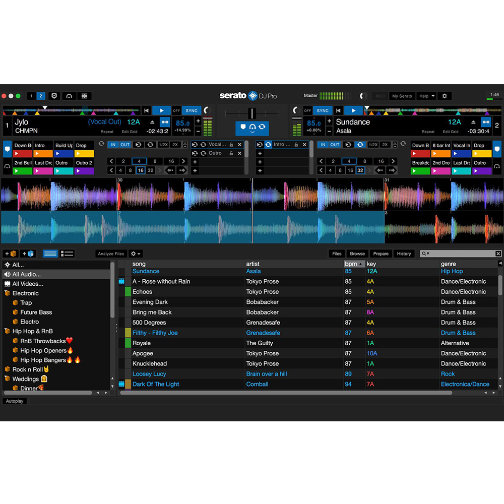Screen dimensions: 504x504
Task: Eject the track from deck 2
Action: [x=473, y=122]
